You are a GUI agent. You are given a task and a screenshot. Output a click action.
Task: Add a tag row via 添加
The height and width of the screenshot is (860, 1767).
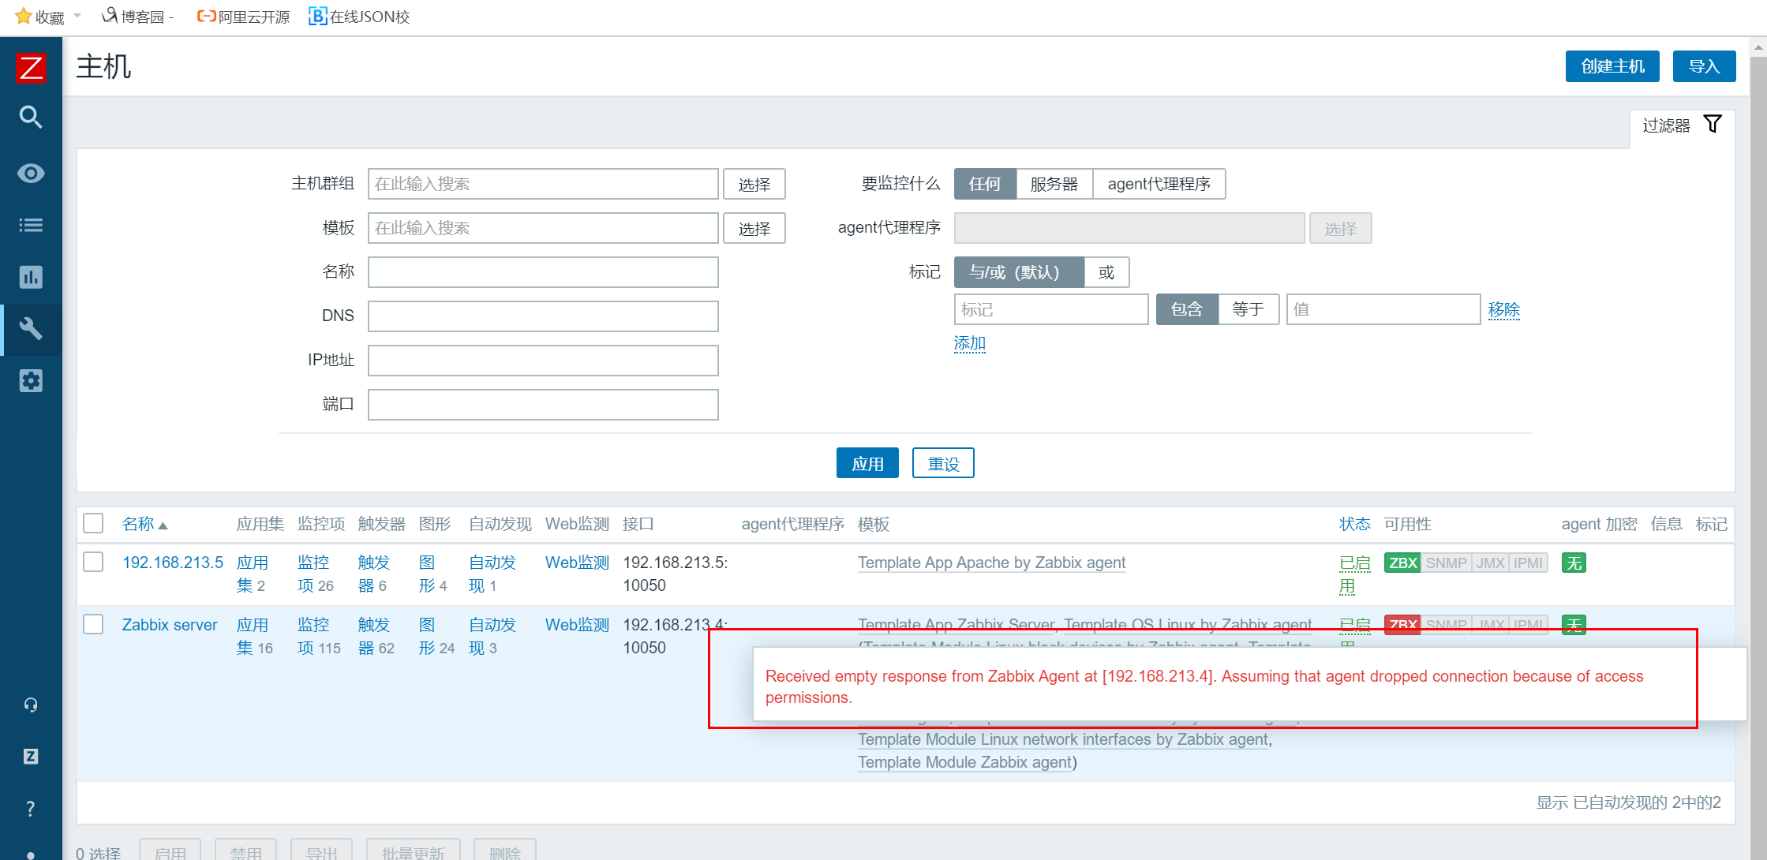click(970, 343)
